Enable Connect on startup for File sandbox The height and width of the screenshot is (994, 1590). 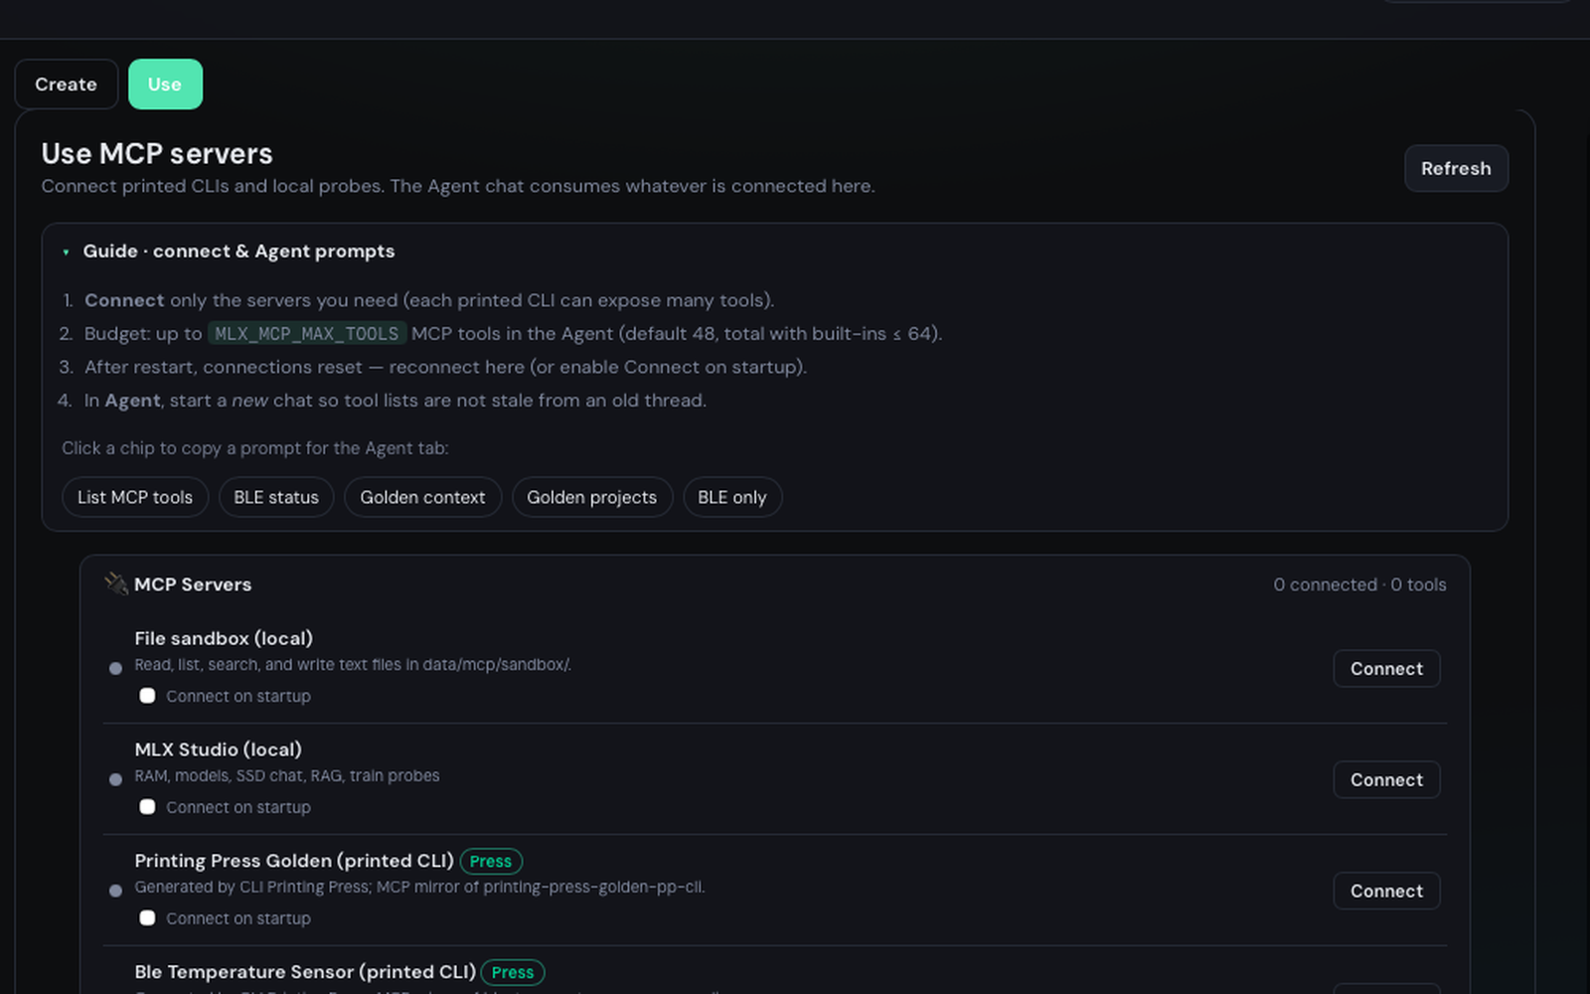147,696
